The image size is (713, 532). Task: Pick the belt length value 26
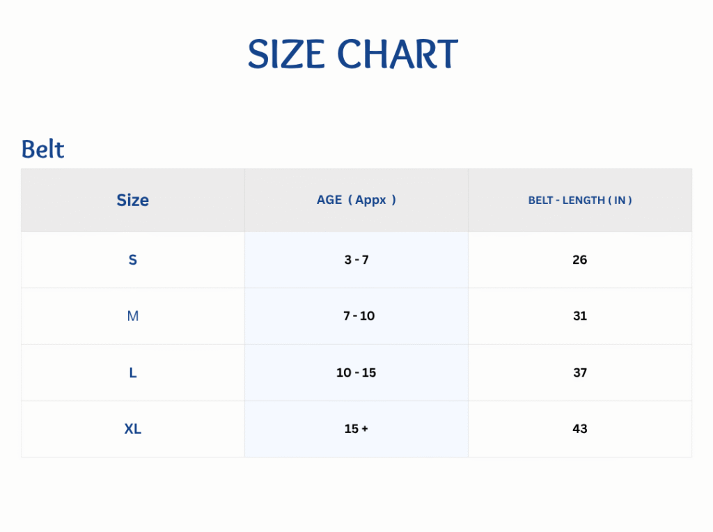[x=579, y=260]
